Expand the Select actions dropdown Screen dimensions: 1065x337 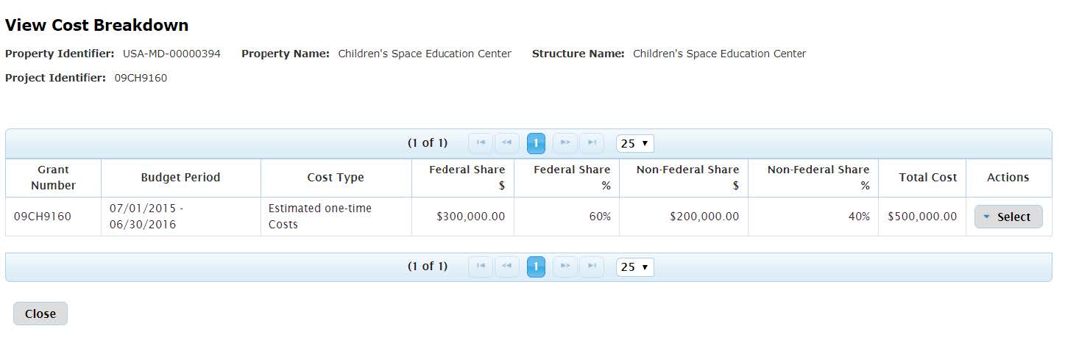pos(1008,217)
